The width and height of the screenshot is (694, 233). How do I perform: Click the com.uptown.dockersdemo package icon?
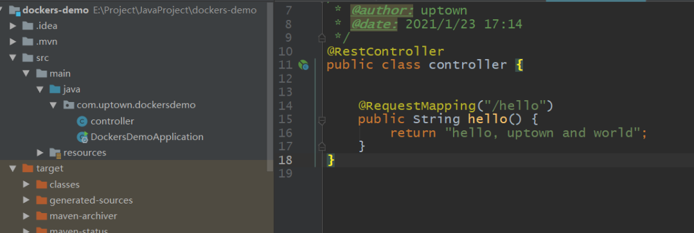coord(69,105)
